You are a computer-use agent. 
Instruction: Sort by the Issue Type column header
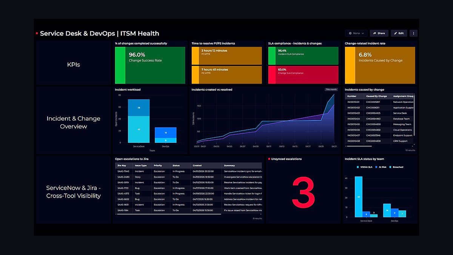[142, 165]
